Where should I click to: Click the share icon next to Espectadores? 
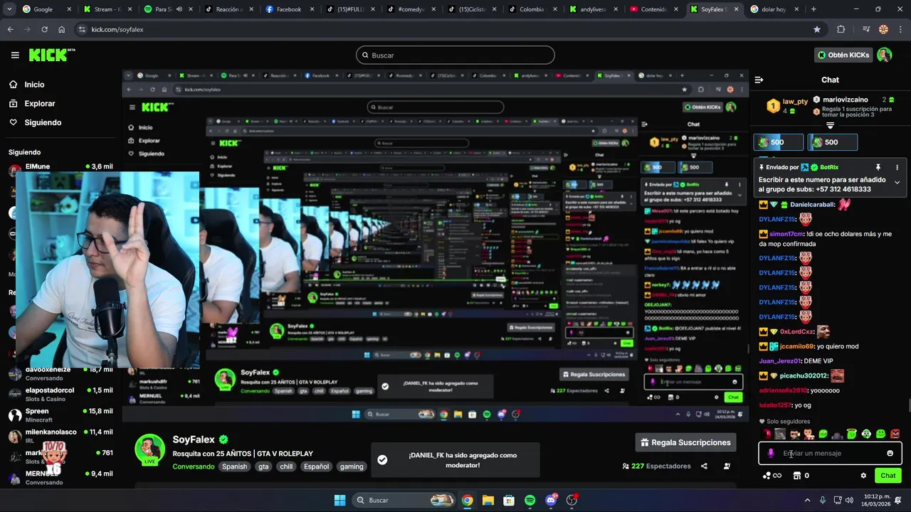(704, 466)
